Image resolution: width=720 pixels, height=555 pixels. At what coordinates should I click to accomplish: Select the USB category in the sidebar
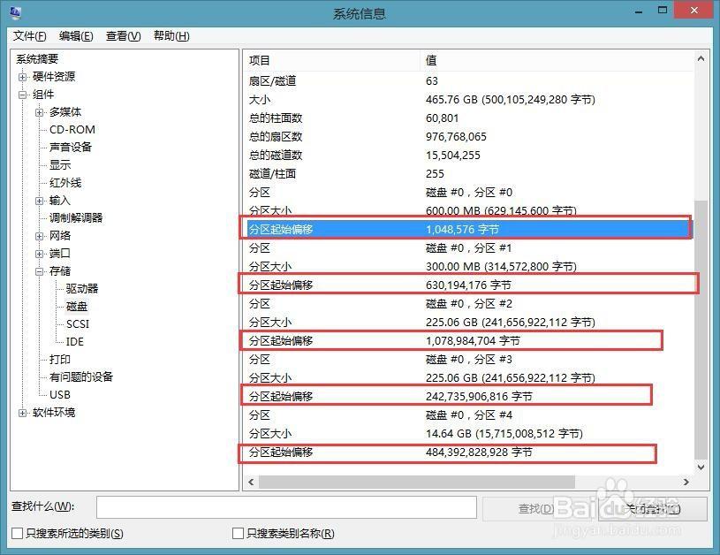click(x=60, y=394)
